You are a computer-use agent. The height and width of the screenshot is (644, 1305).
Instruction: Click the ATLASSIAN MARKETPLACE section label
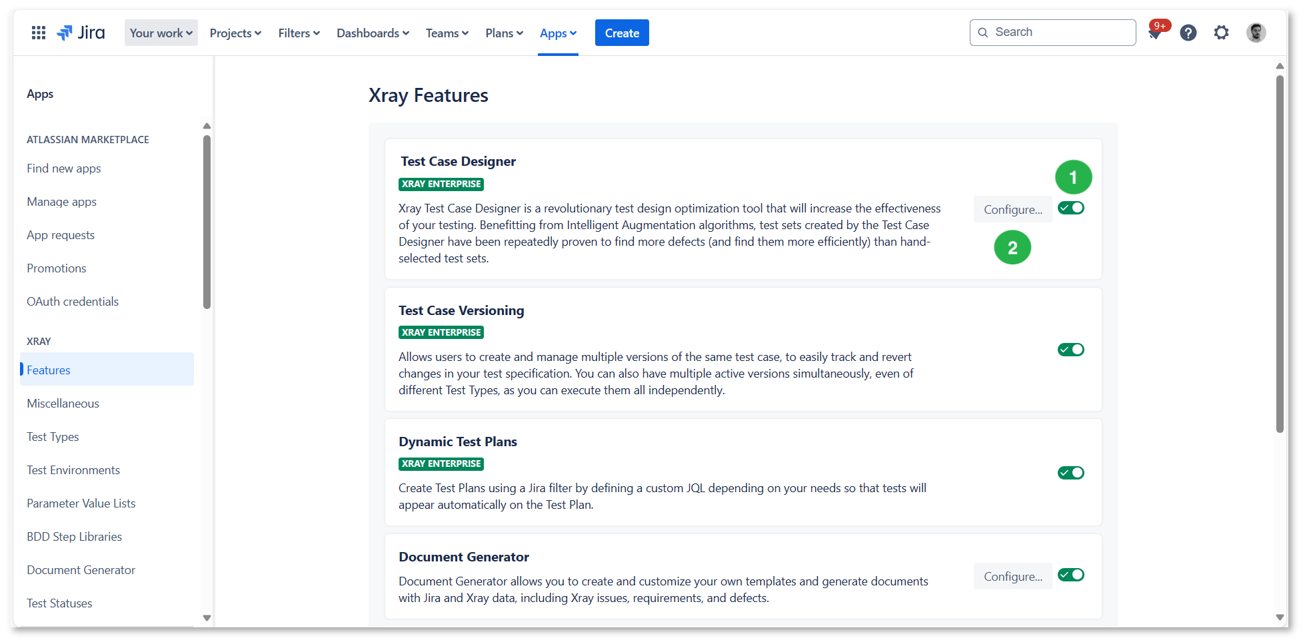[x=88, y=140]
